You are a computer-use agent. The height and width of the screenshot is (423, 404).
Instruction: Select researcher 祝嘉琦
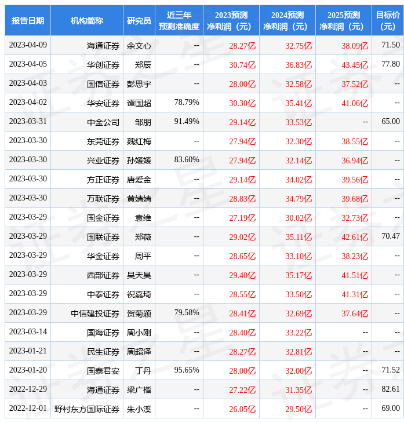[x=139, y=294]
